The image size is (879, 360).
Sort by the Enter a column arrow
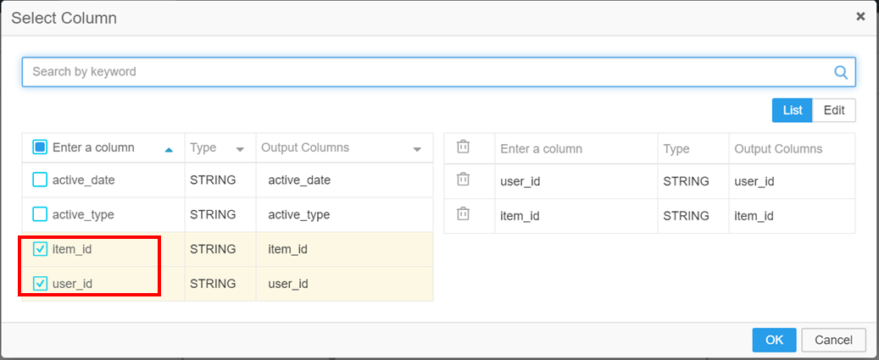(169, 149)
